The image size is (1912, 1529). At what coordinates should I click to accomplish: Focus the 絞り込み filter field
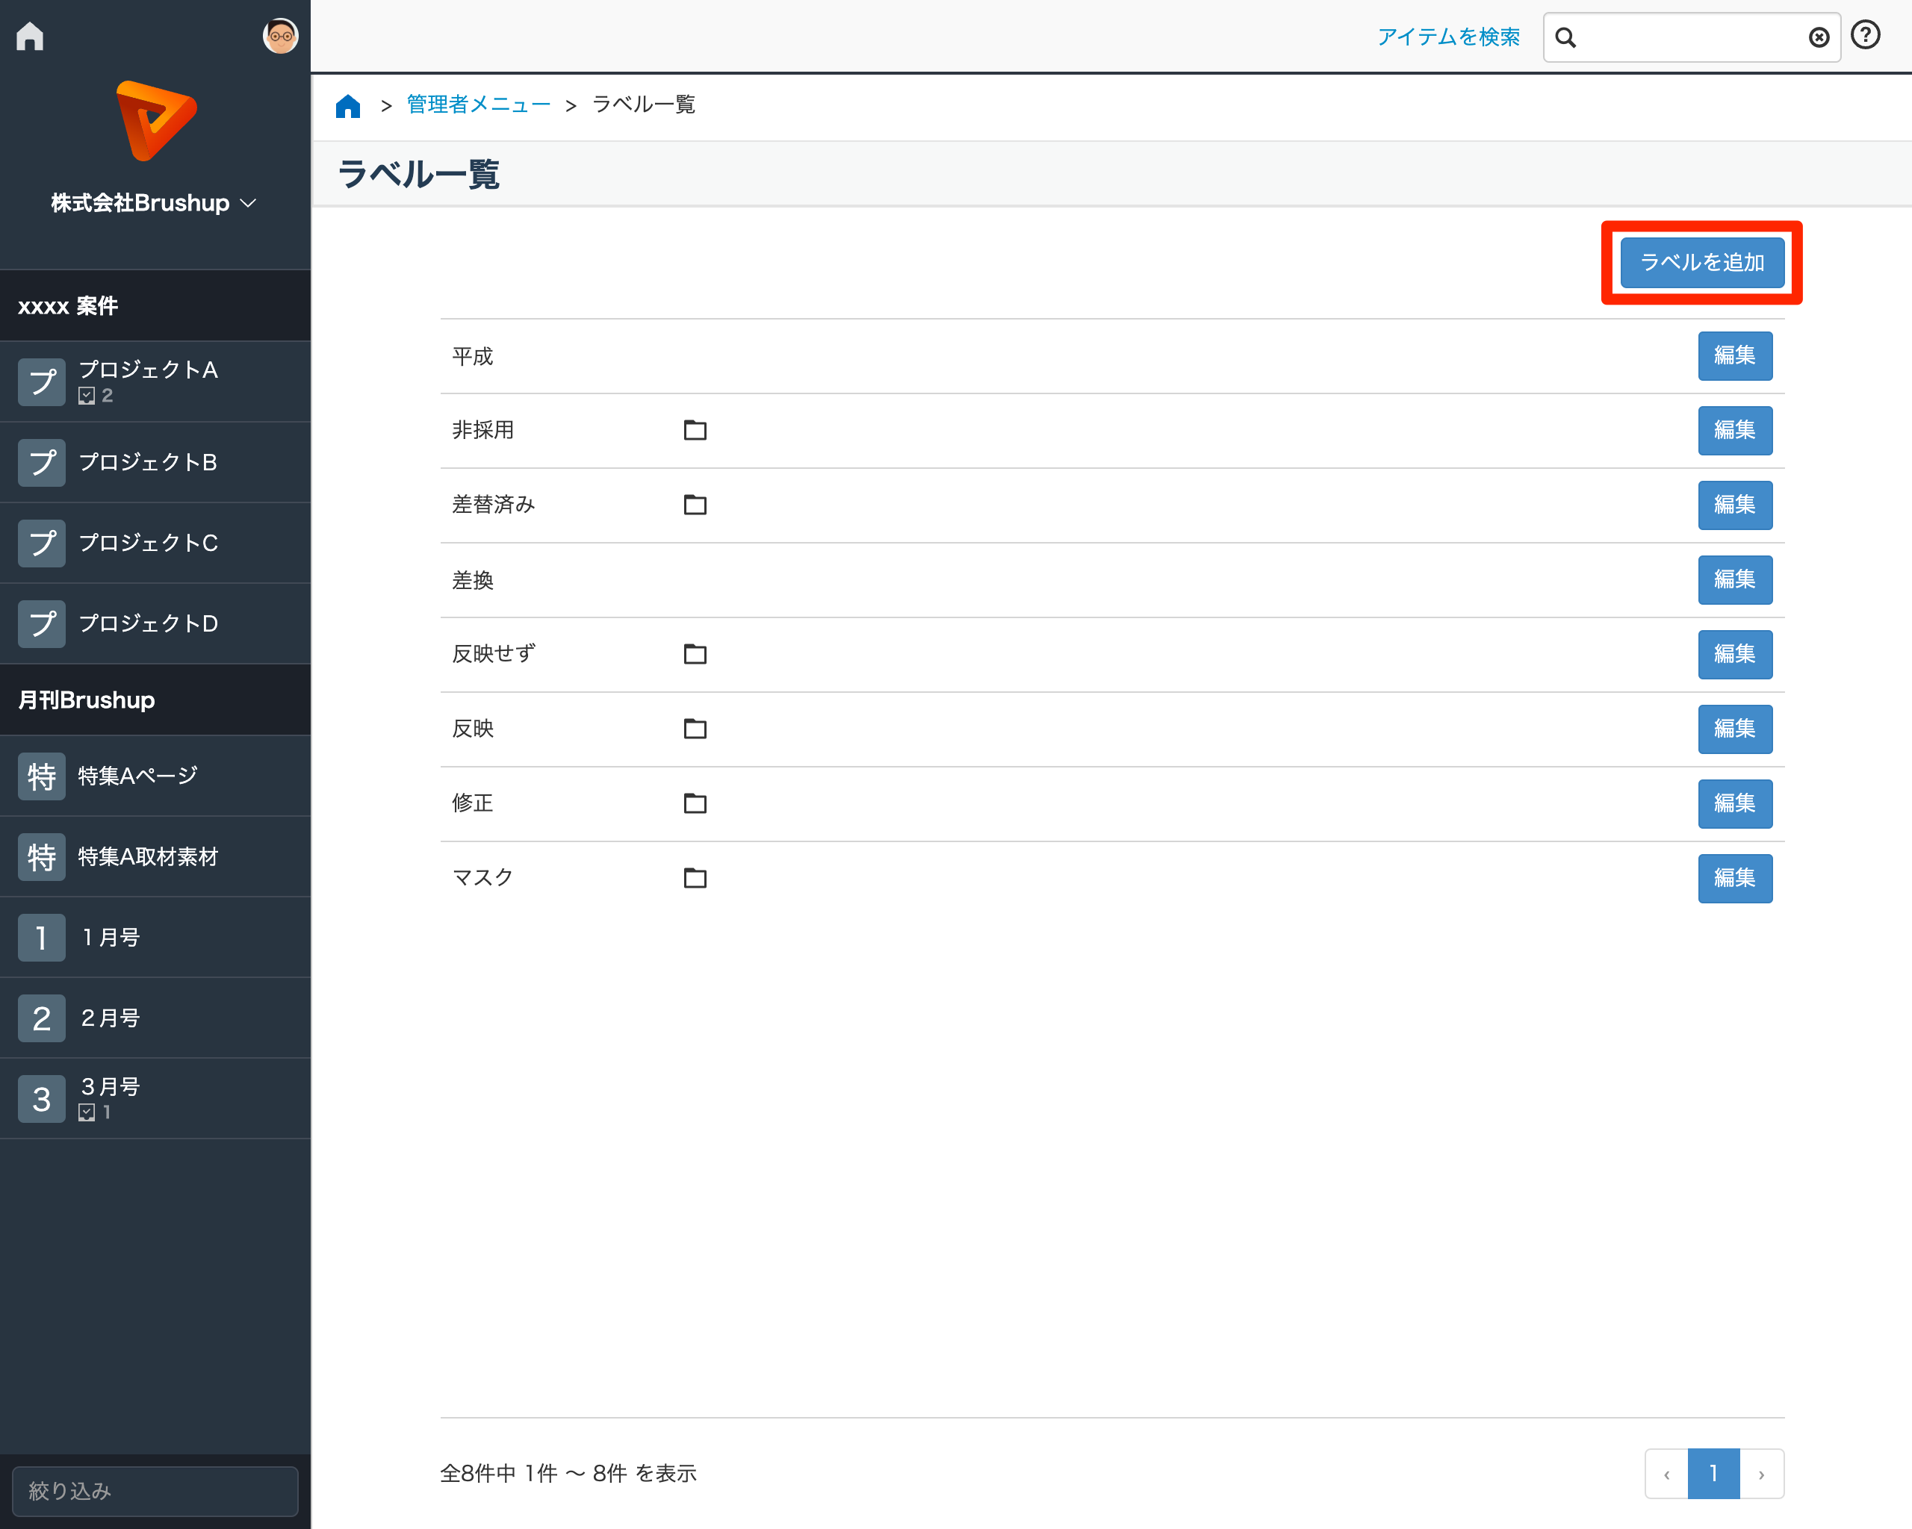tap(155, 1491)
